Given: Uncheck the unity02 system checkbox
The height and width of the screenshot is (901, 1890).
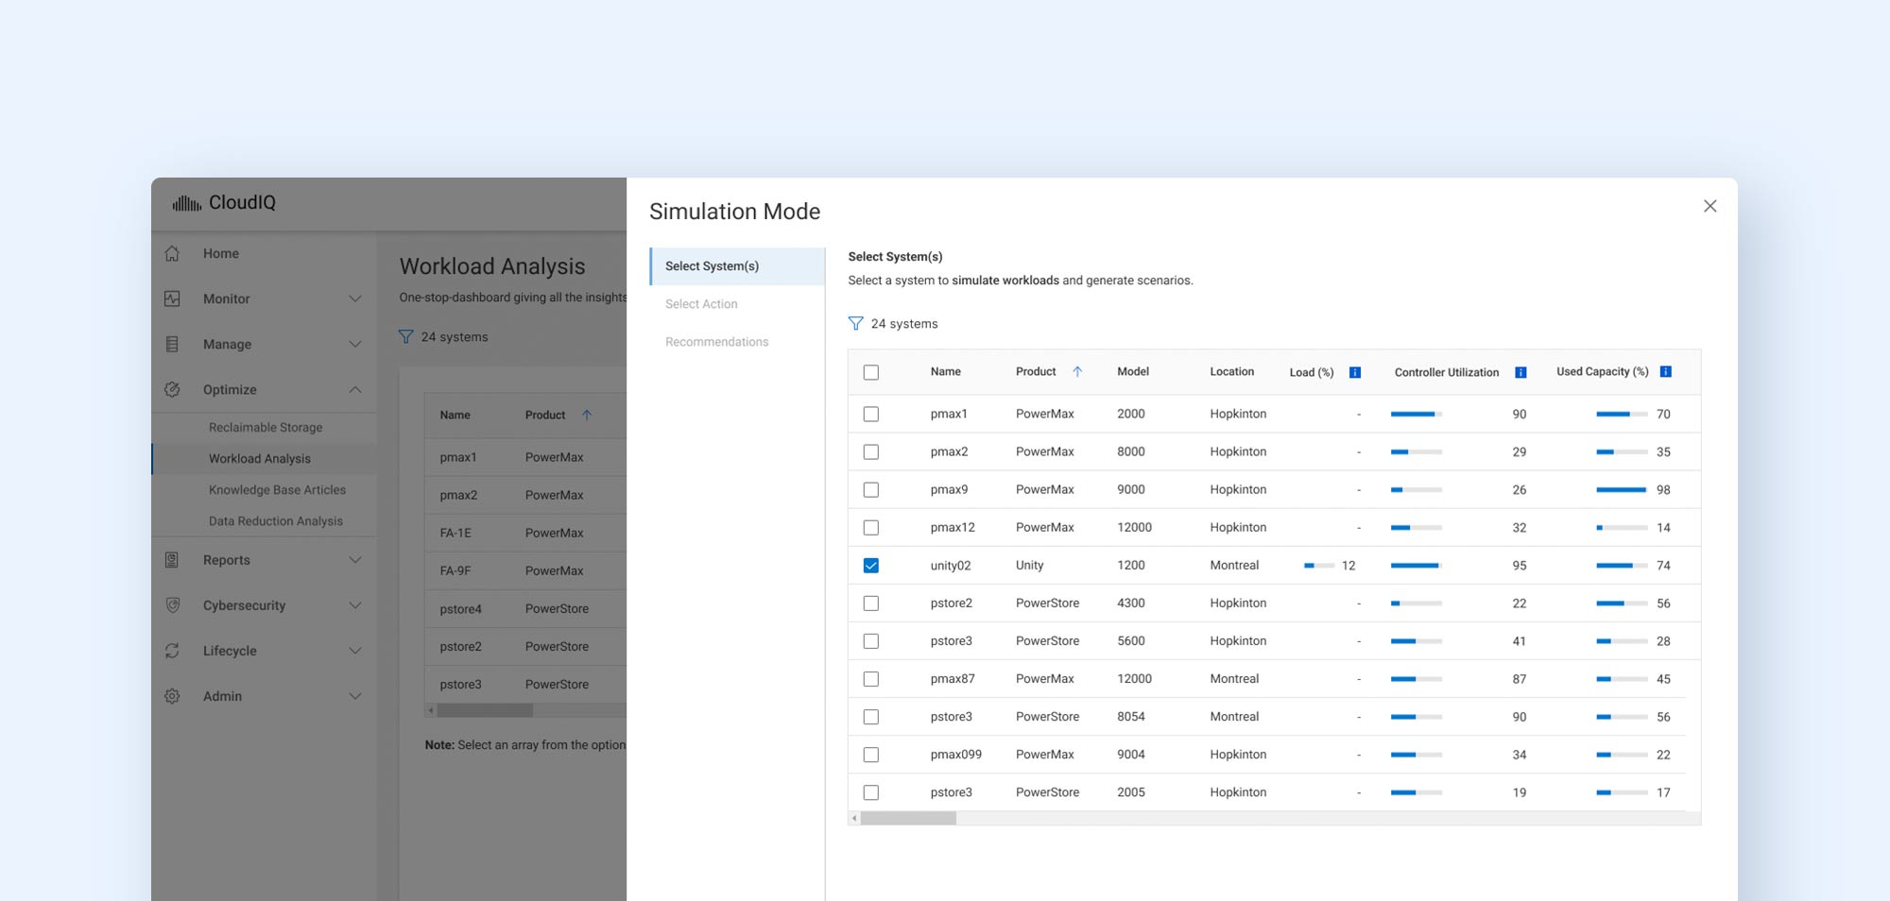Looking at the screenshot, I should [871, 566].
